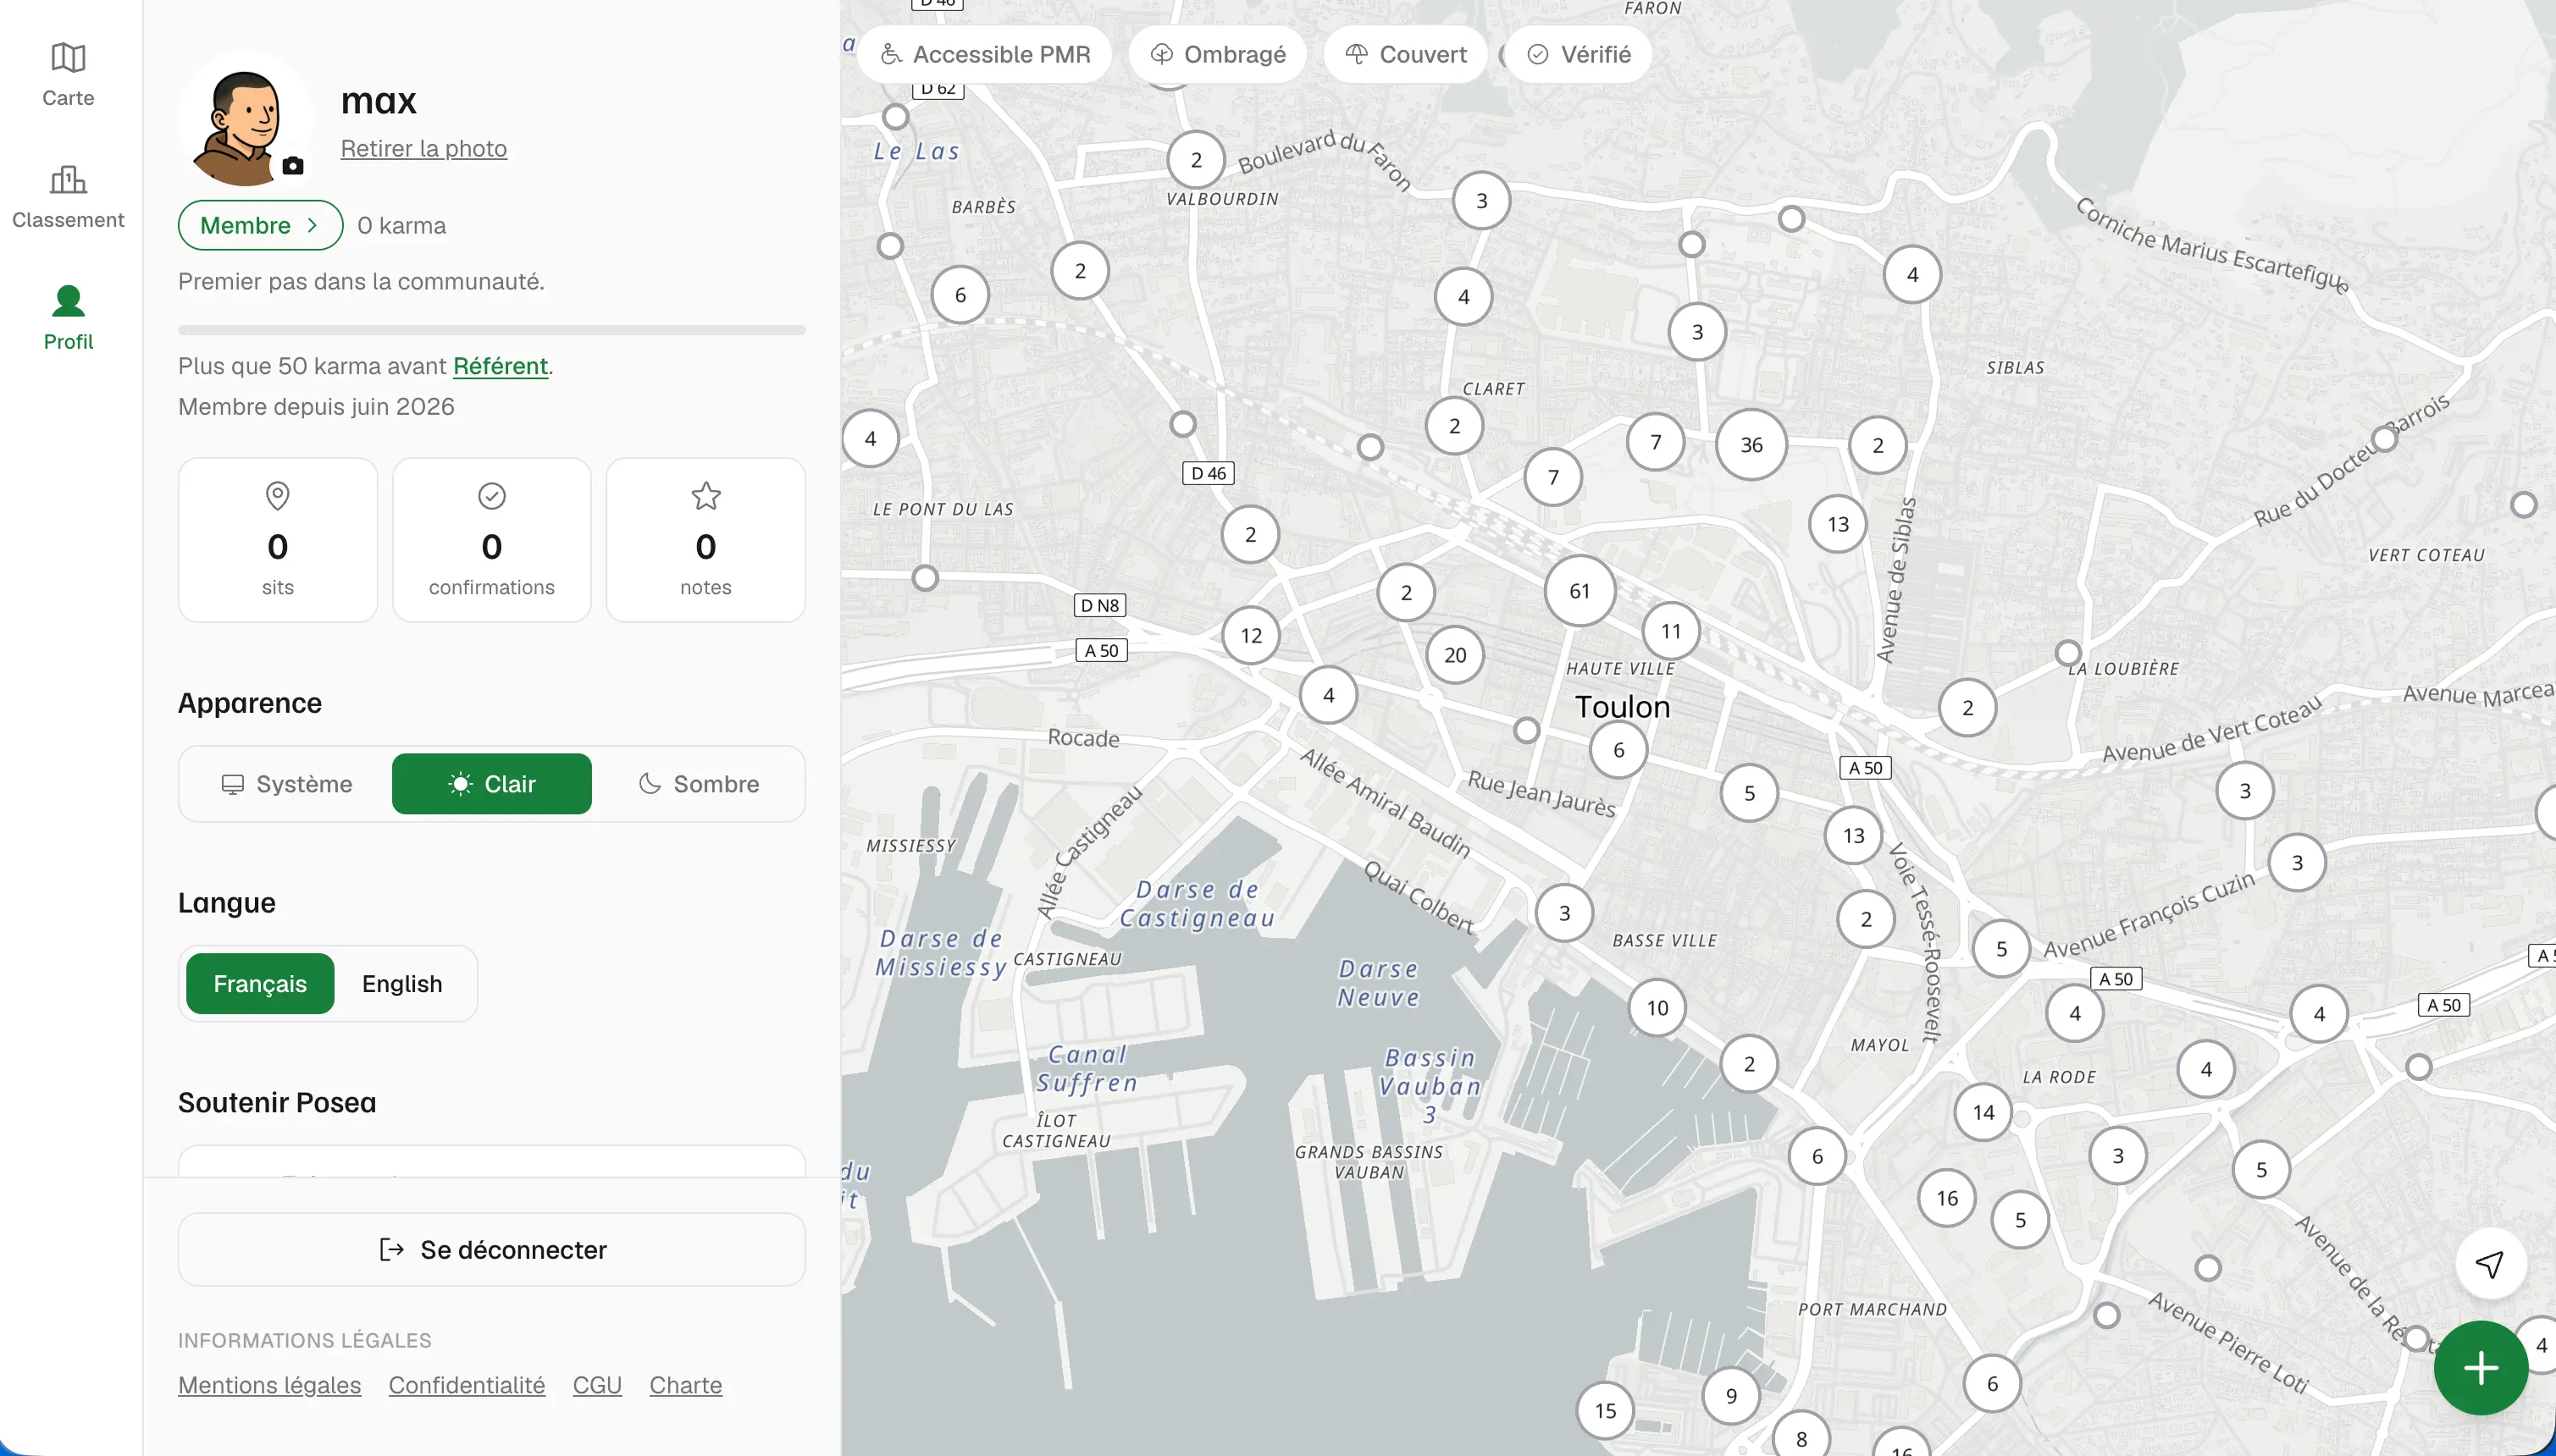The width and height of the screenshot is (2556, 1456).
Task: Open the 4 cluster at Le Pont du Las
Action: click(x=871, y=438)
